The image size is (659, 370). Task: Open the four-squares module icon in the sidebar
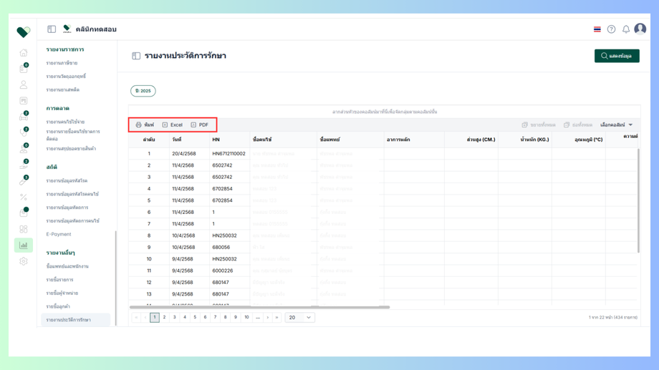tap(24, 229)
